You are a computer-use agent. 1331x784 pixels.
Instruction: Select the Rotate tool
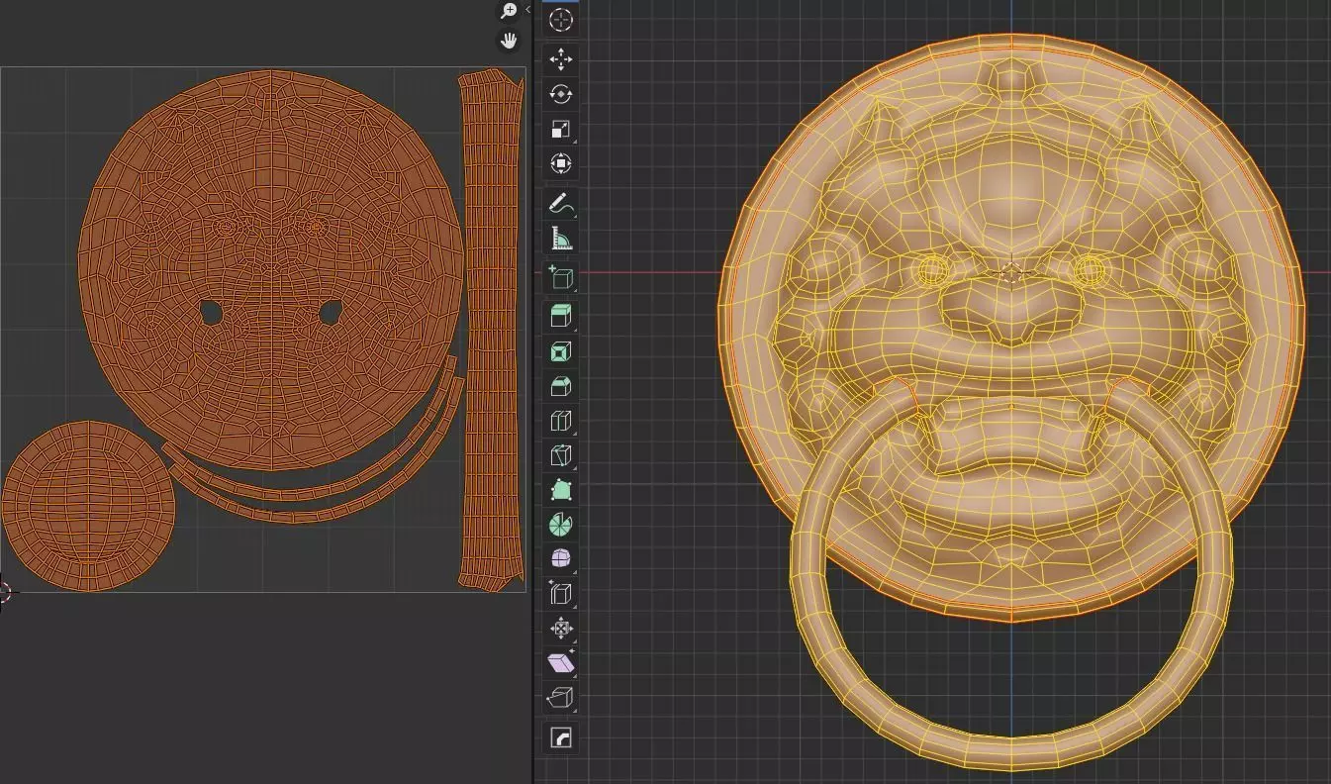click(x=561, y=95)
